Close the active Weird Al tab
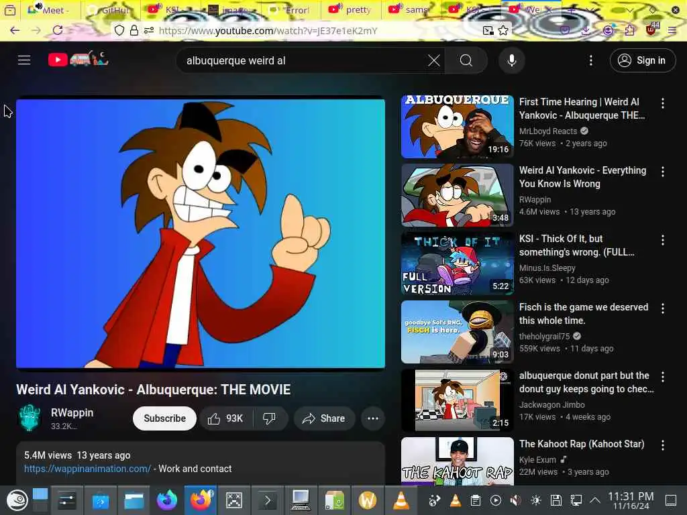 549,9
